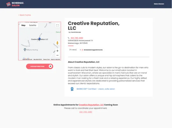Toggle fullscreen map view icon
This screenshot has width=172, height=128.
[x=57, y=25]
